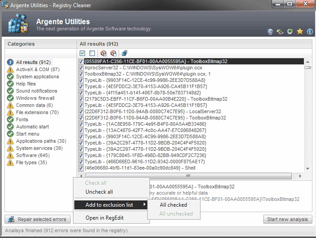316x238 pixels.
Task: Toggle checkbox for LocalServer32 entry
Action: pos(81,111)
